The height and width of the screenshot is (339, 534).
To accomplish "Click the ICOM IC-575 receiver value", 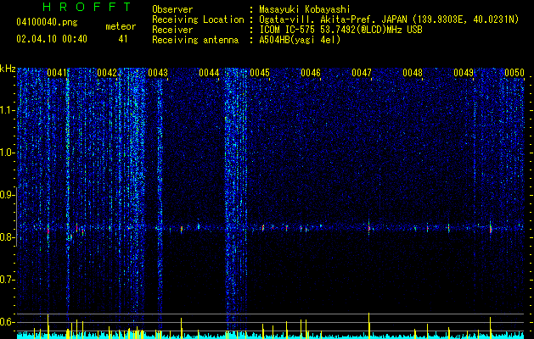I will pyautogui.click(x=340, y=30).
